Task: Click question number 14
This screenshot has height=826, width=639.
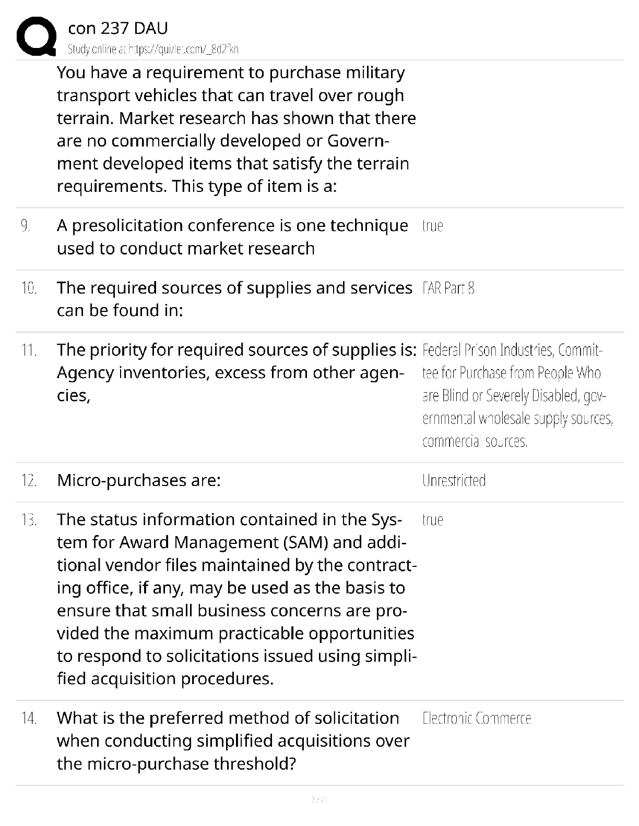Action: (29, 719)
